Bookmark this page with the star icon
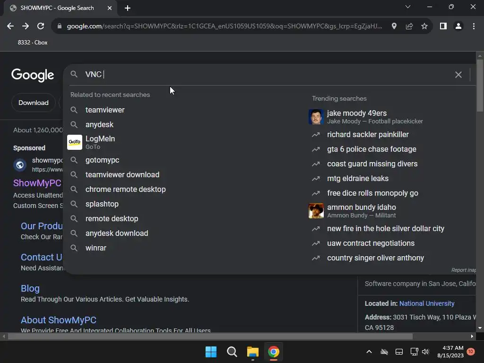Image resolution: width=484 pixels, height=363 pixels. [x=424, y=26]
